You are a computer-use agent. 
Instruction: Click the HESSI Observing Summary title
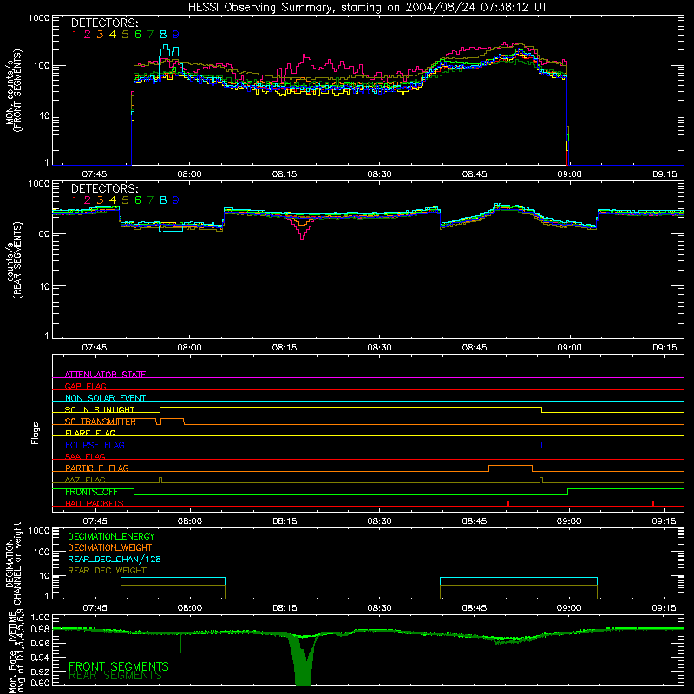pyautogui.click(x=367, y=7)
